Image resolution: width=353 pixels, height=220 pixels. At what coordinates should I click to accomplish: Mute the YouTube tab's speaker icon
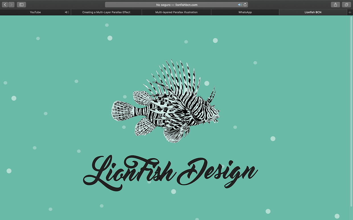67,12
